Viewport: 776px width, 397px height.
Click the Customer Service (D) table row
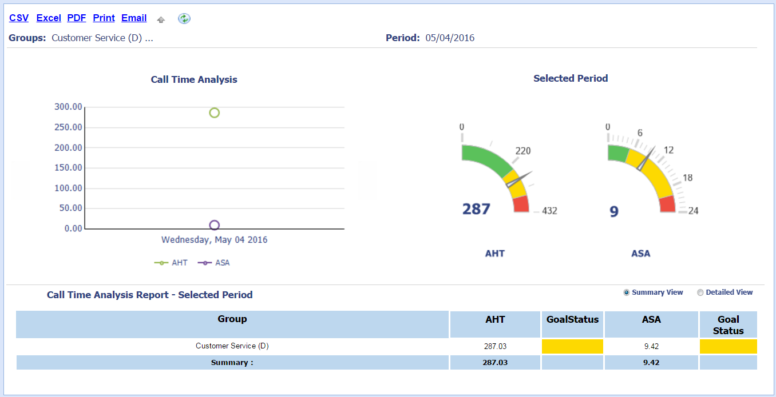coord(232,346)
